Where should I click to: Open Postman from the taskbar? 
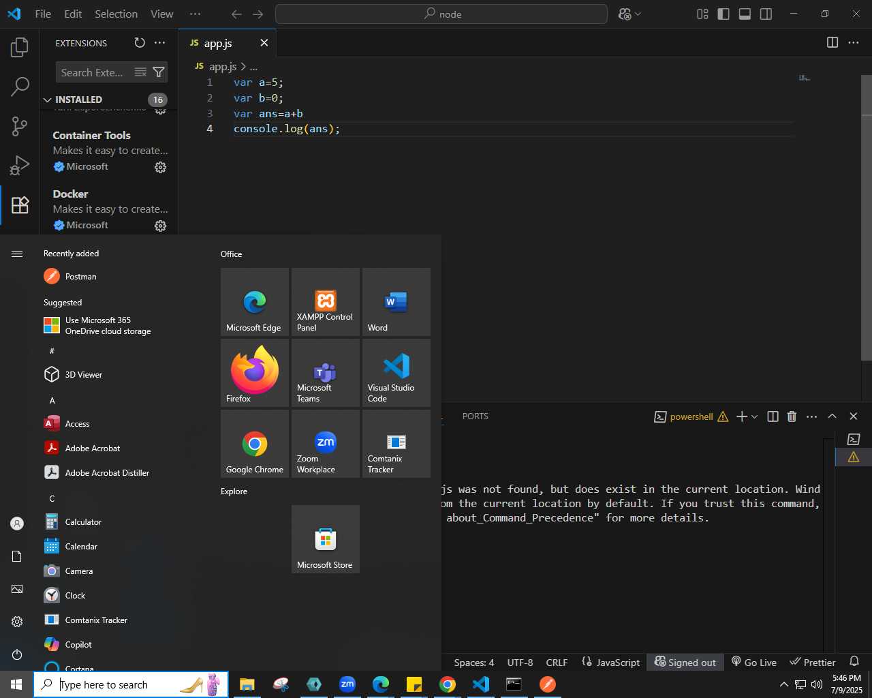tap(548, 684)
